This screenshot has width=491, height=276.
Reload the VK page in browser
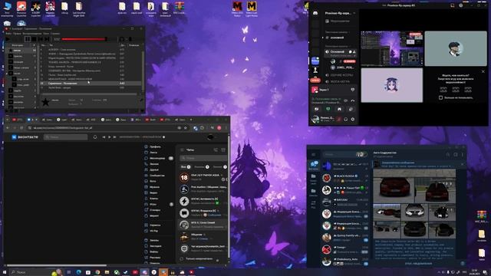[21, 128]
